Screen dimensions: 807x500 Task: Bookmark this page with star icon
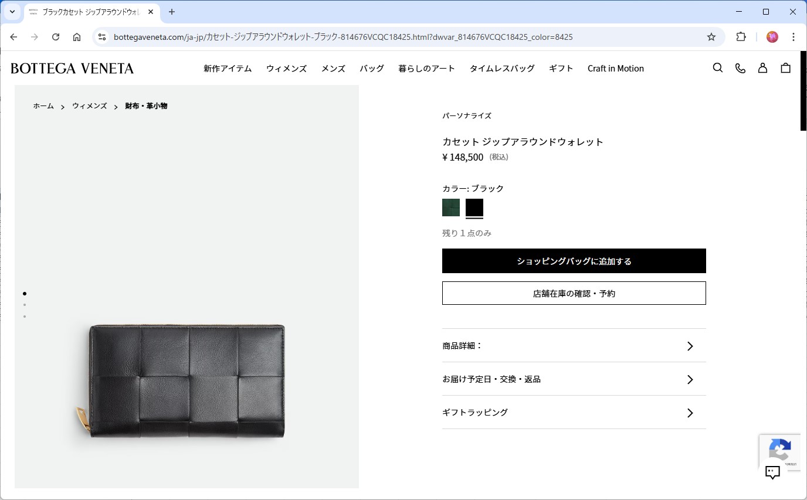click(x=711, y=37)
